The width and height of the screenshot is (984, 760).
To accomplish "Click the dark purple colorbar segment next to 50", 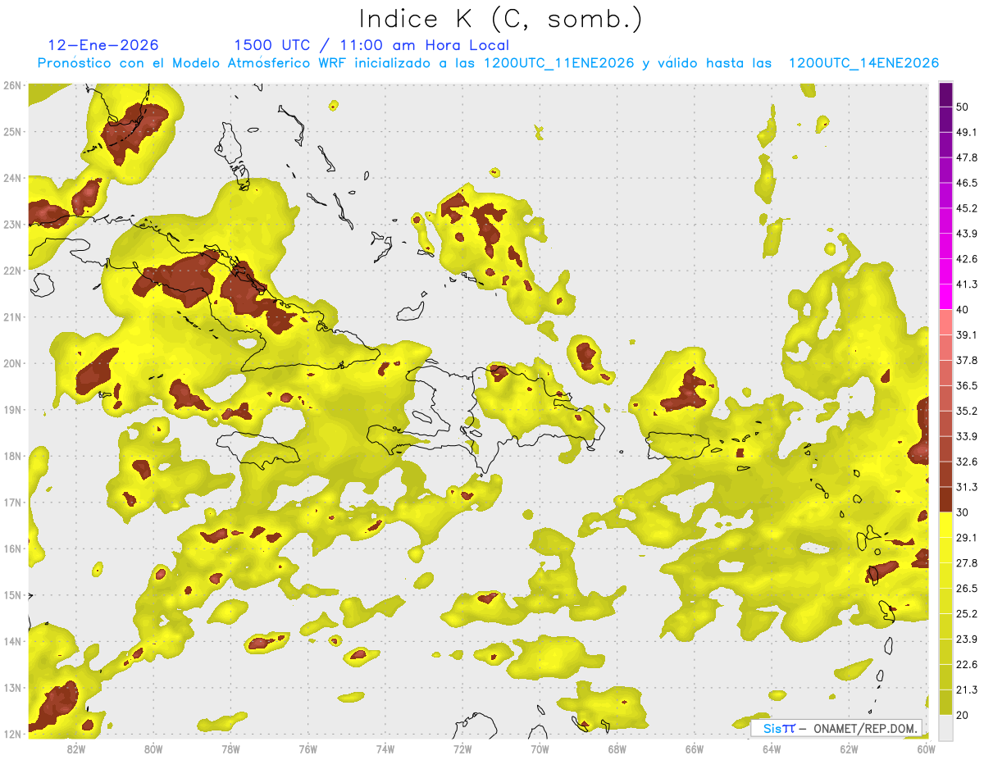I will pos(945,94).
